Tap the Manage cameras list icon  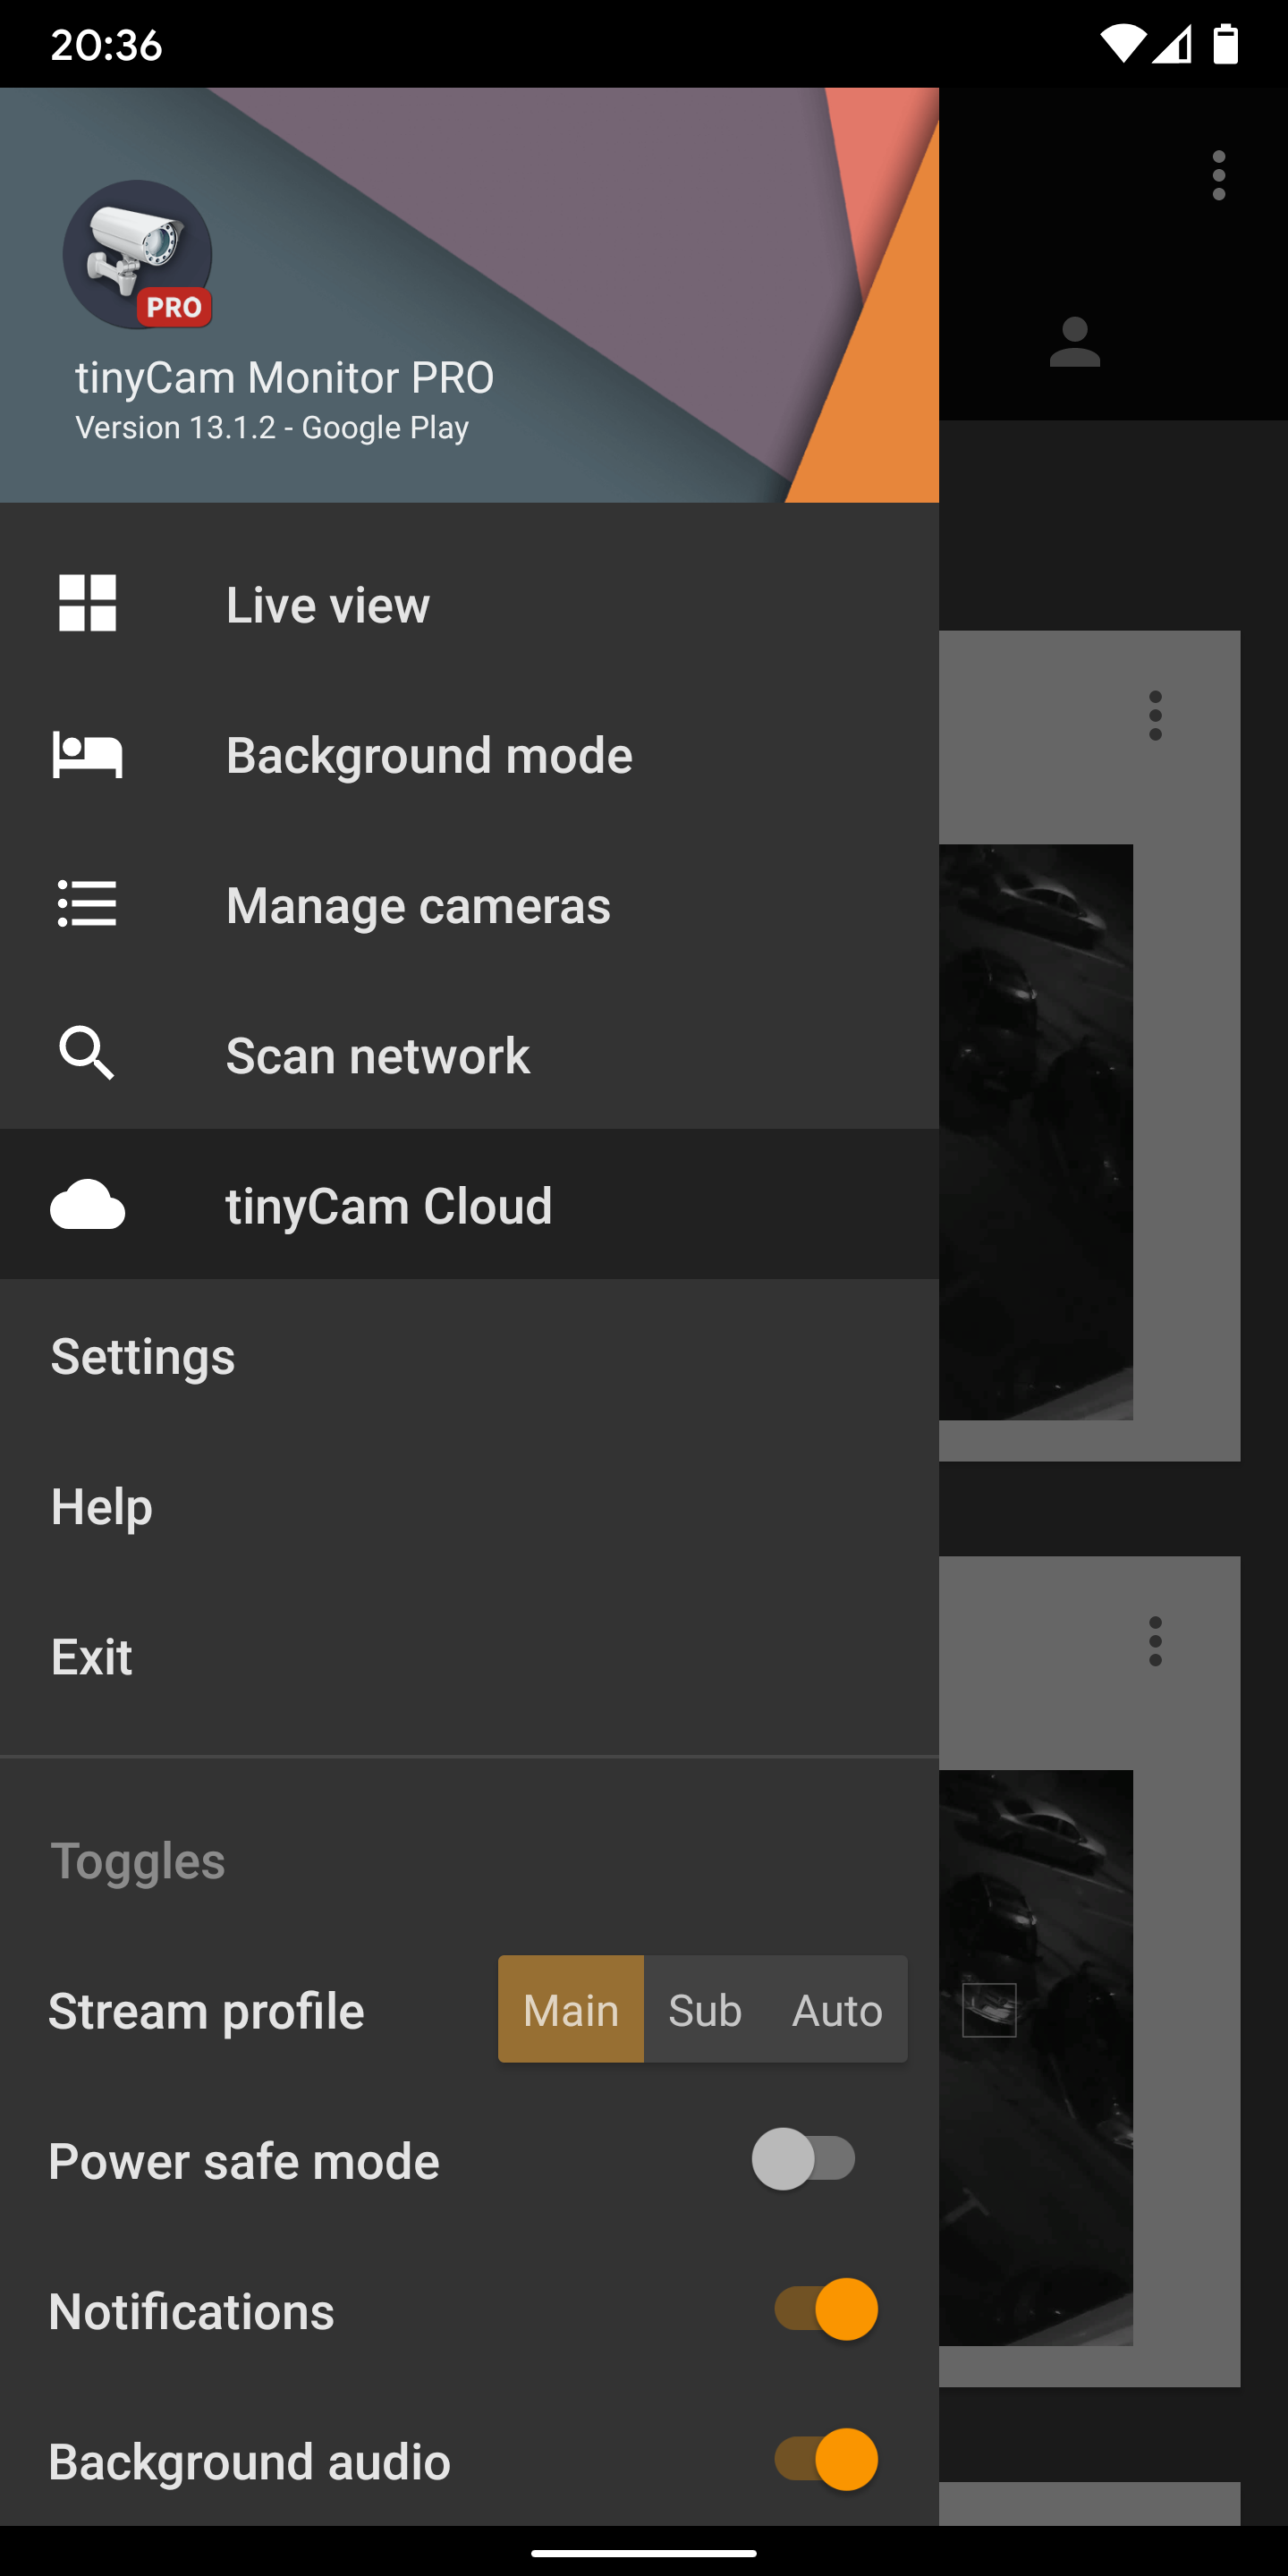[x=88, y=904]
